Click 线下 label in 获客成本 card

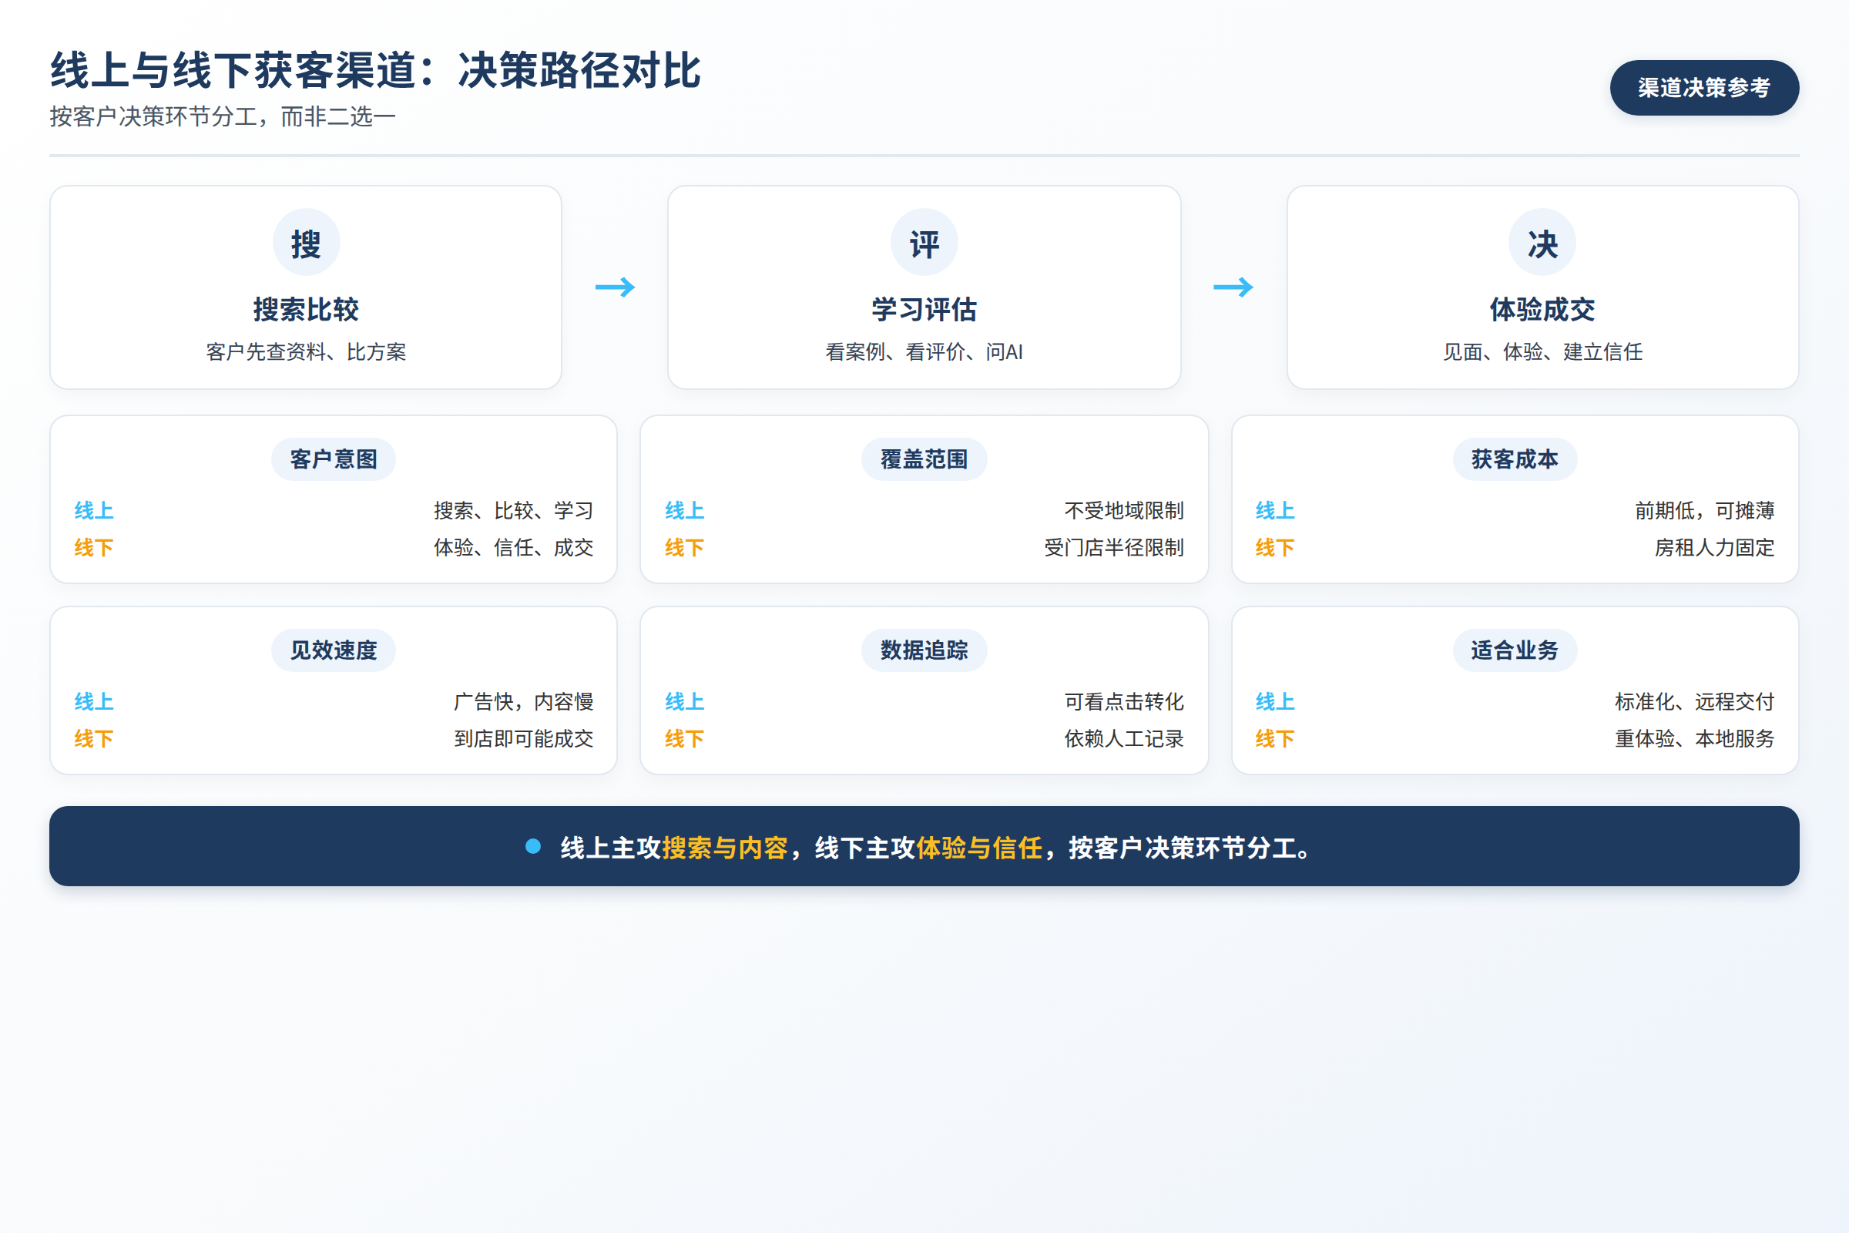[1274, 547]
